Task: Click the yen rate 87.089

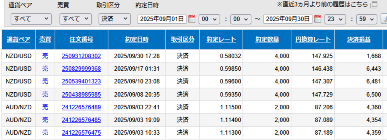Action: coord(324,120)
